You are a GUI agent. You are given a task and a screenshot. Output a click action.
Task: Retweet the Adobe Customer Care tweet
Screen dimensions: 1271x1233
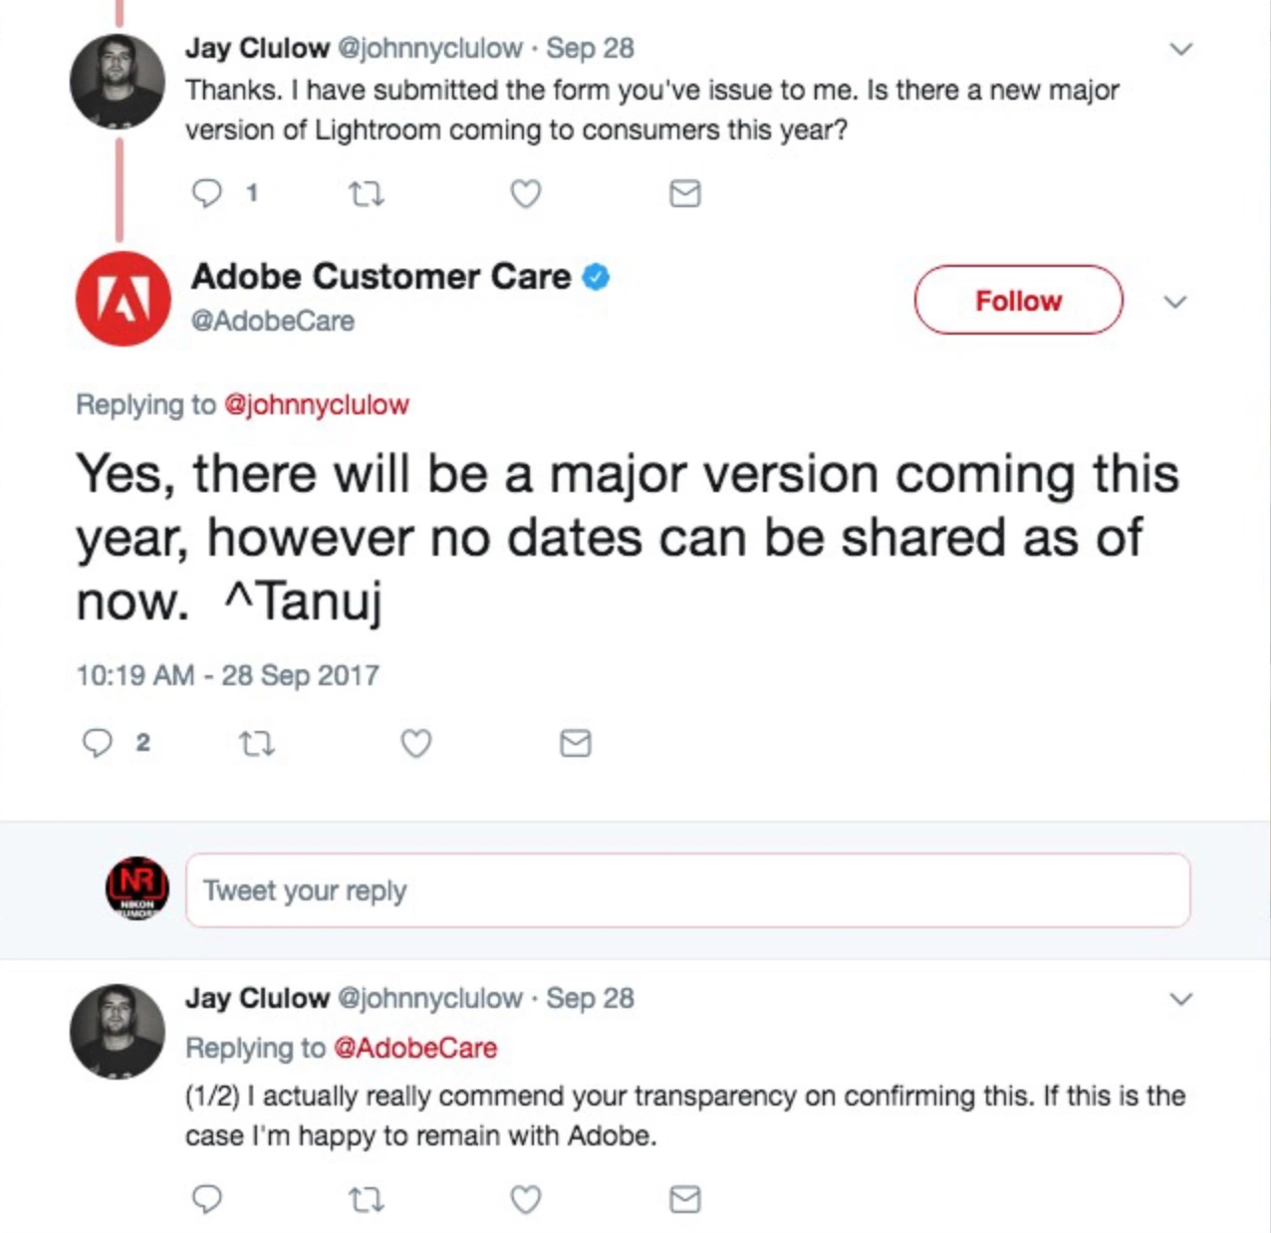click(x=258, y=743)
